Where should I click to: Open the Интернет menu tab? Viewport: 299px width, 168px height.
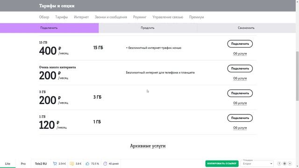pyautogui.click(x=81, y=17)
